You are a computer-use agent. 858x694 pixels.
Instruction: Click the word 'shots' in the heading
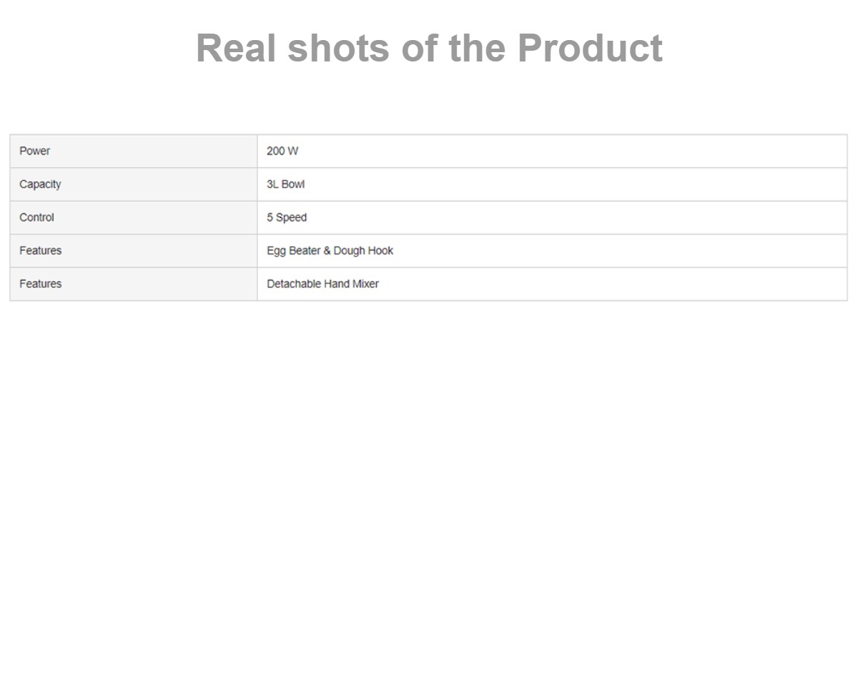(339, 49)
